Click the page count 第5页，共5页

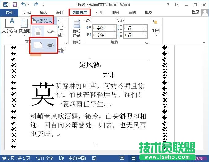(16, 158)
